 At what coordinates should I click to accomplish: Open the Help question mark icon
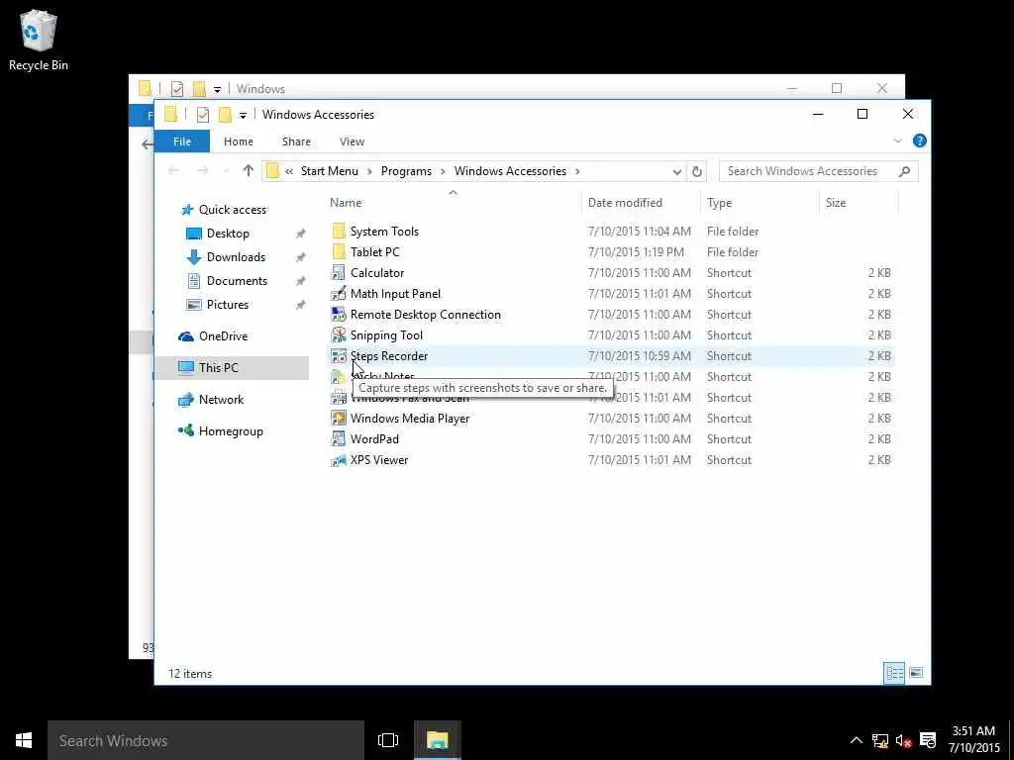click(x=919, y=141)
